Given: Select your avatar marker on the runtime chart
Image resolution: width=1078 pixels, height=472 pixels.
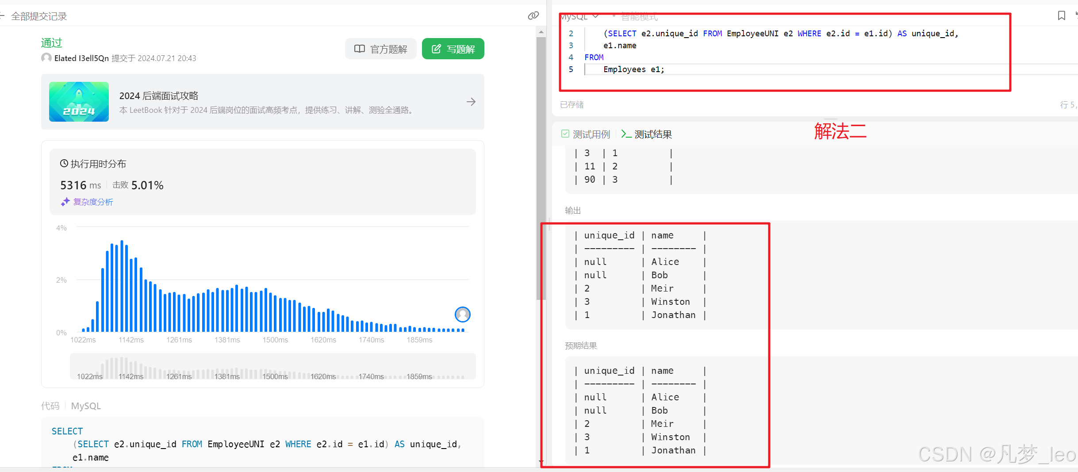Looking at the screenshot, I should 463,315.
